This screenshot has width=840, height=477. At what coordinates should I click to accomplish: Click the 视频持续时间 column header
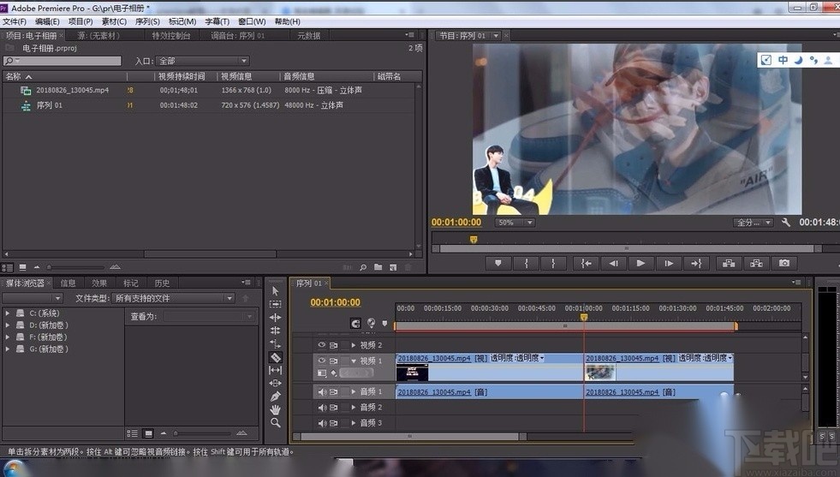click(x=182, y=76)
